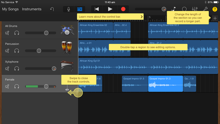
Task: Adjust the Xylophone volume slider
Action: (x=41, y=69)
